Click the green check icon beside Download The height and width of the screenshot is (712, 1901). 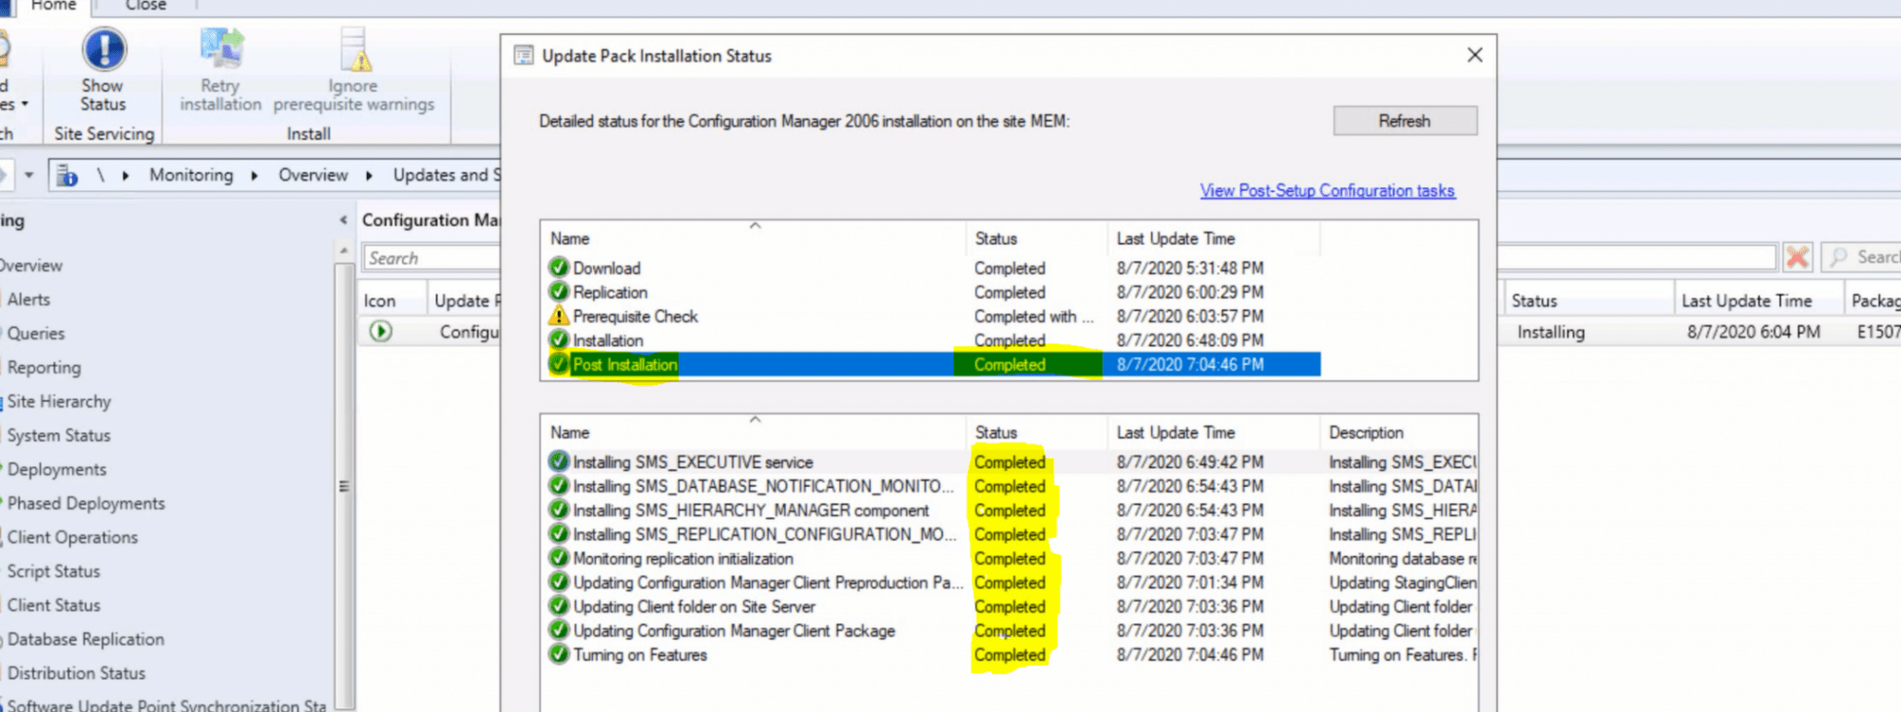(x=559, y=267)
